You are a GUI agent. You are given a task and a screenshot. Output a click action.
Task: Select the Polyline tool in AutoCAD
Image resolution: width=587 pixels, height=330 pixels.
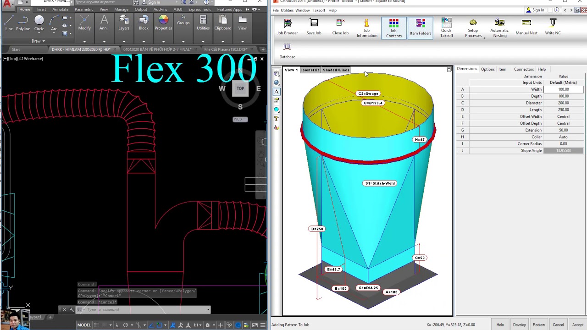23,23
